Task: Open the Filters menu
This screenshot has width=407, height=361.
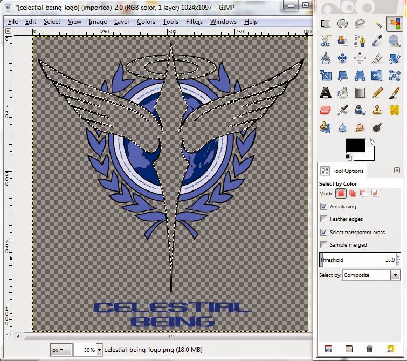Action: click(194, 22)
